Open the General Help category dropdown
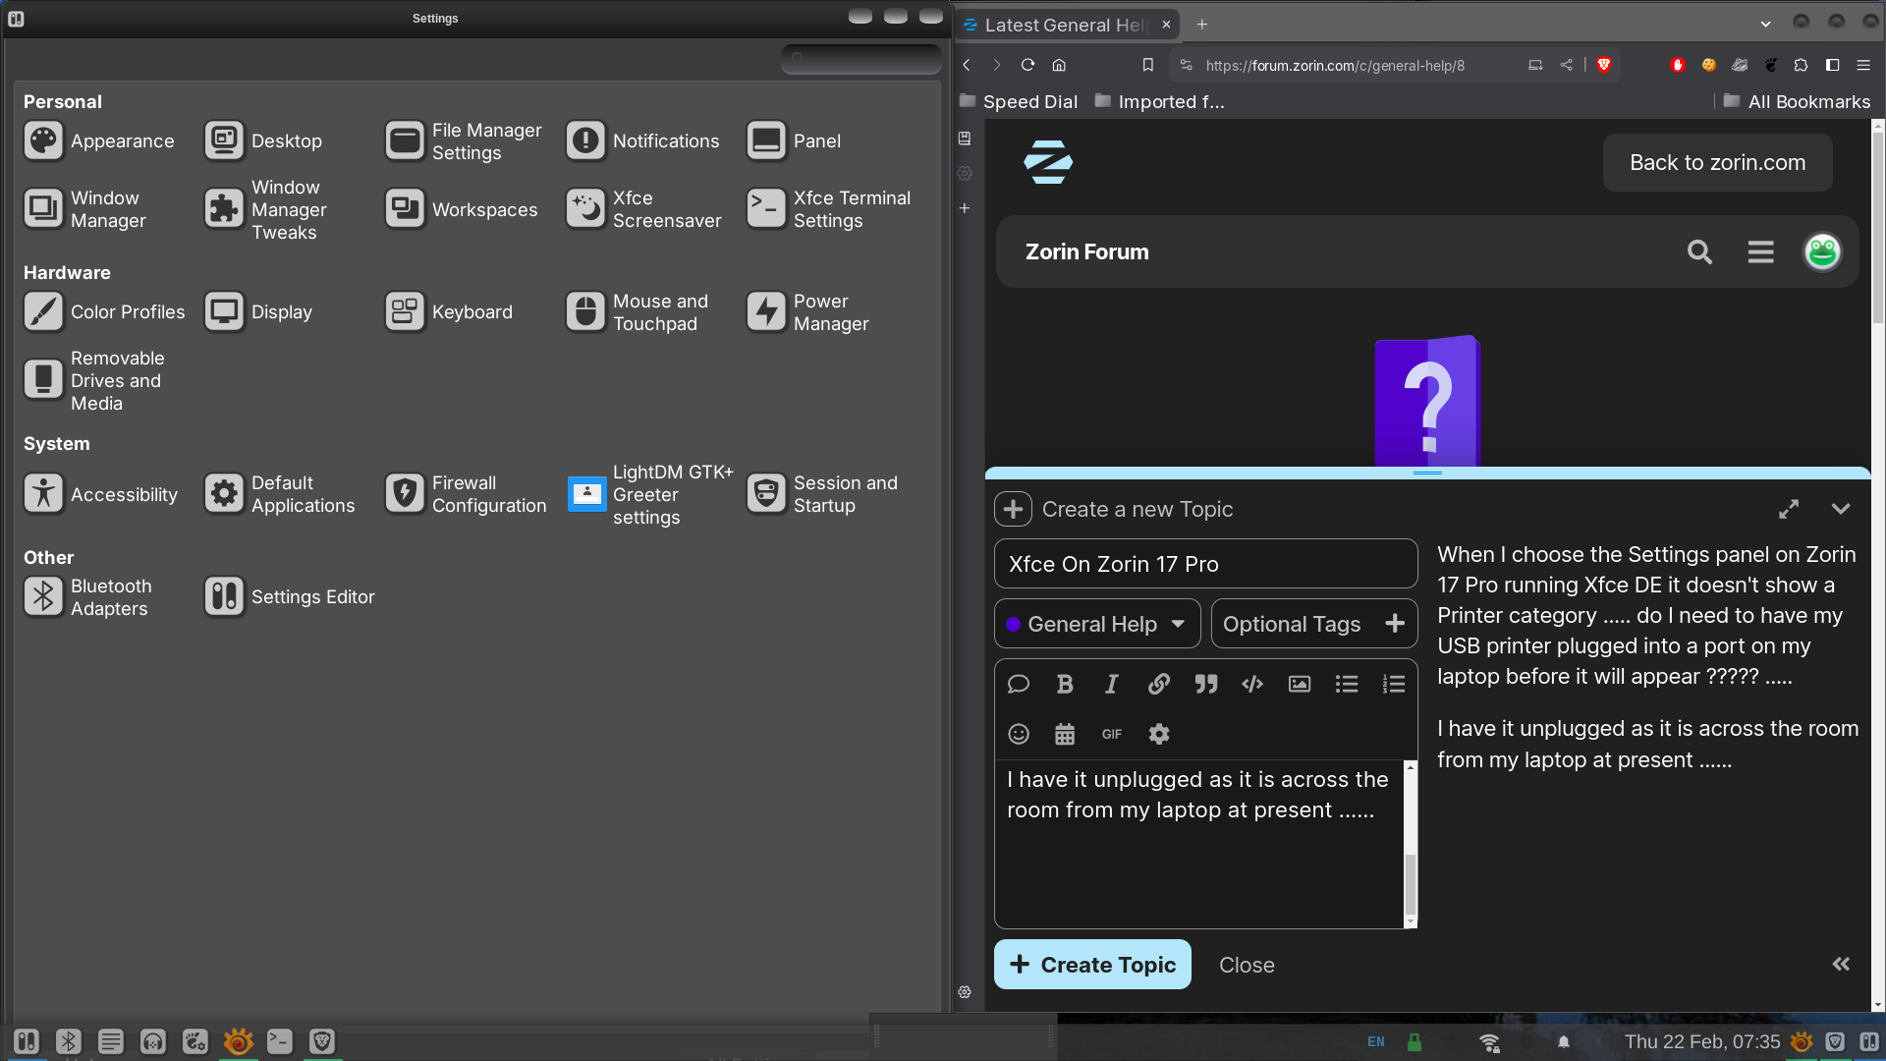1886x1061 pixels. 1096,623
